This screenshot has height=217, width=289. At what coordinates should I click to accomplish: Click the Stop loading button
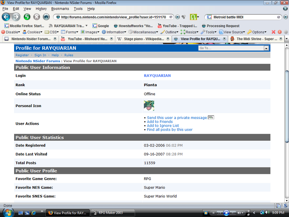point(37,17)
